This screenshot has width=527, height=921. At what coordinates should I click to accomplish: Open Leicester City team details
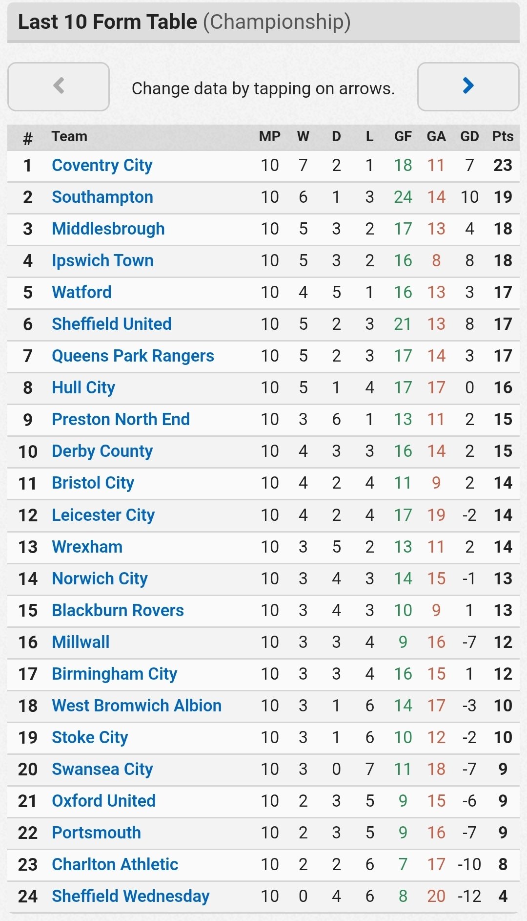pyautogui.click(x=103, y=515)
